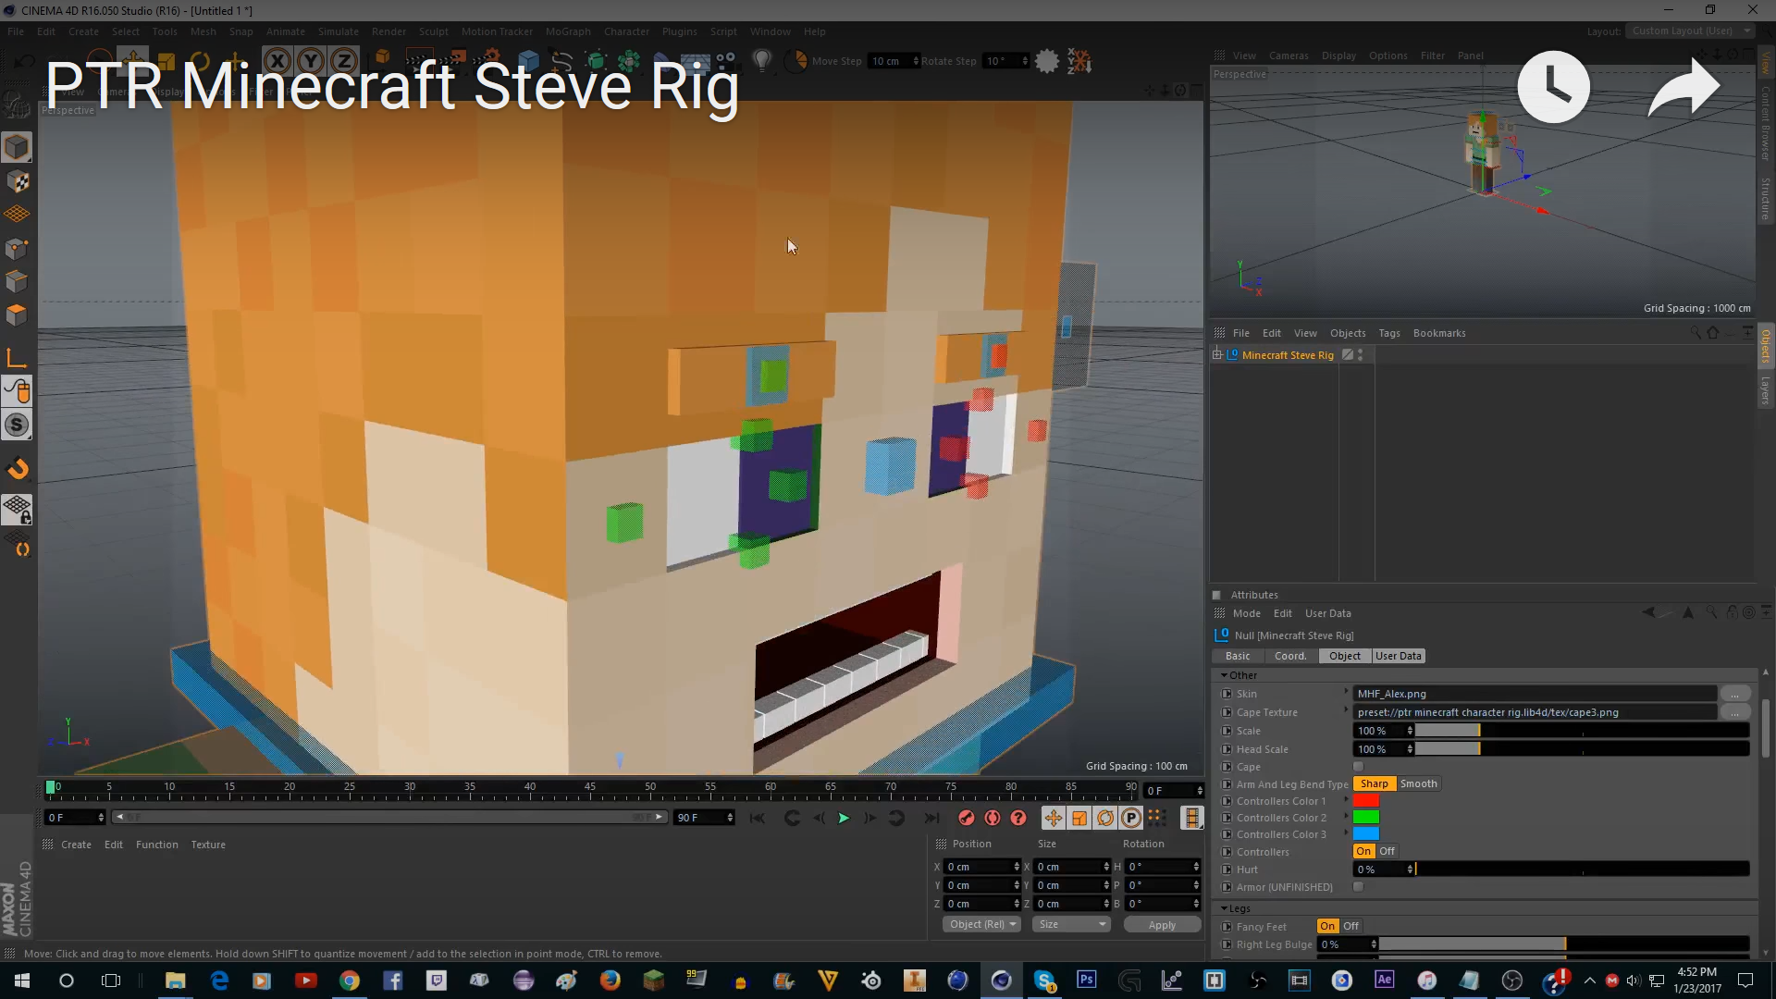
Task: Open the Custom Layout dropdown
Action: 1691,31
